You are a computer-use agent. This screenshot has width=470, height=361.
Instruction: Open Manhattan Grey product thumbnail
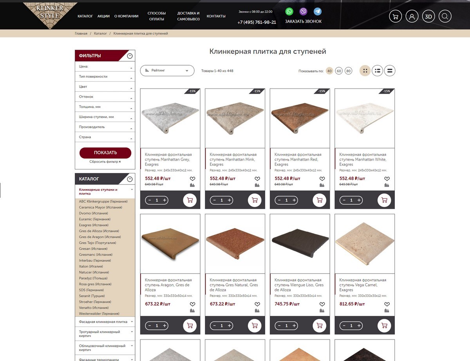tap(170, 118)
